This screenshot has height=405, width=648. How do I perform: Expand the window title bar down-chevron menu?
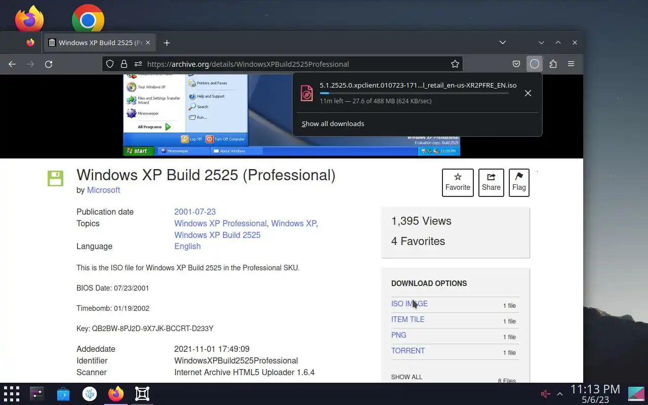pos(541,43)
